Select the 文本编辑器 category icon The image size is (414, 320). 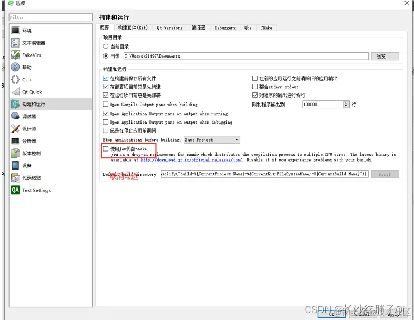tap(15, 43)
